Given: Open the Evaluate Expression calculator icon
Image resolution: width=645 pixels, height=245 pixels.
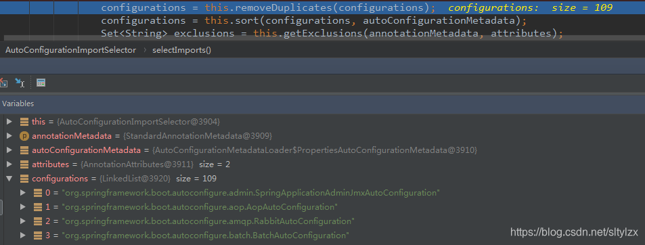Looking at the screenshot, I should tap(41, 83).
